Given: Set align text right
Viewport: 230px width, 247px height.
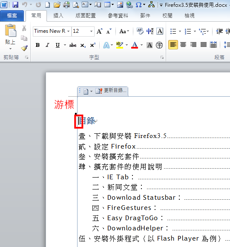Looking at the screenshot, I should tap(193, 45).
